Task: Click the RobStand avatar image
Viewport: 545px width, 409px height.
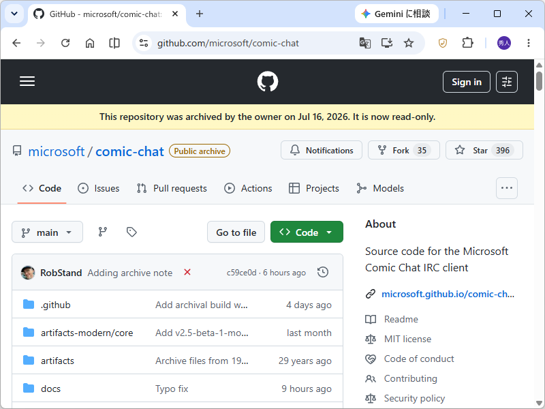Action: [28, 273]
